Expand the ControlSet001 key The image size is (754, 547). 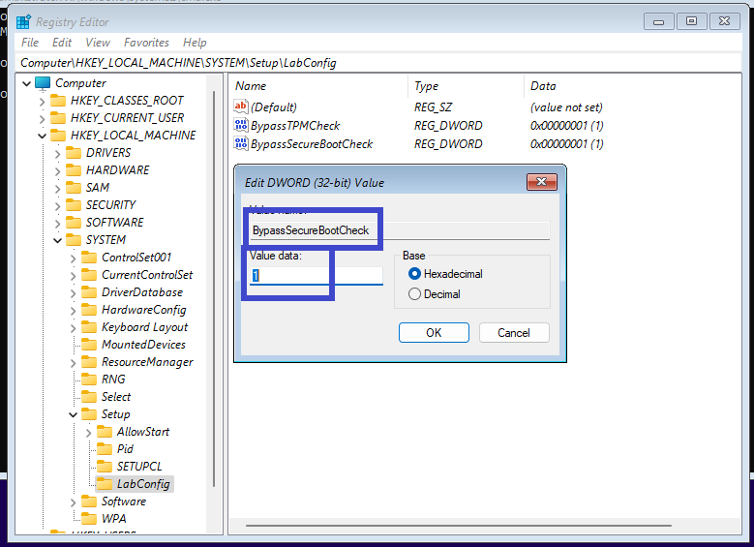(73, 258)
